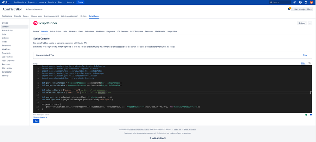This screenshot has height=142, width=316.
Task: Click the script editor vertical scrollbar
Action: [x=311, y=89]
